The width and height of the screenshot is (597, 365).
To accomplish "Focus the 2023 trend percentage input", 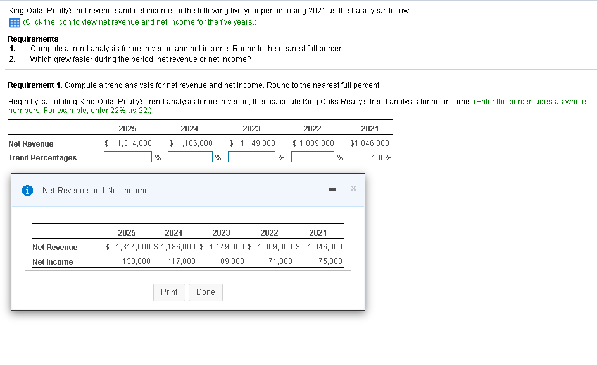I will pos(251,157).
